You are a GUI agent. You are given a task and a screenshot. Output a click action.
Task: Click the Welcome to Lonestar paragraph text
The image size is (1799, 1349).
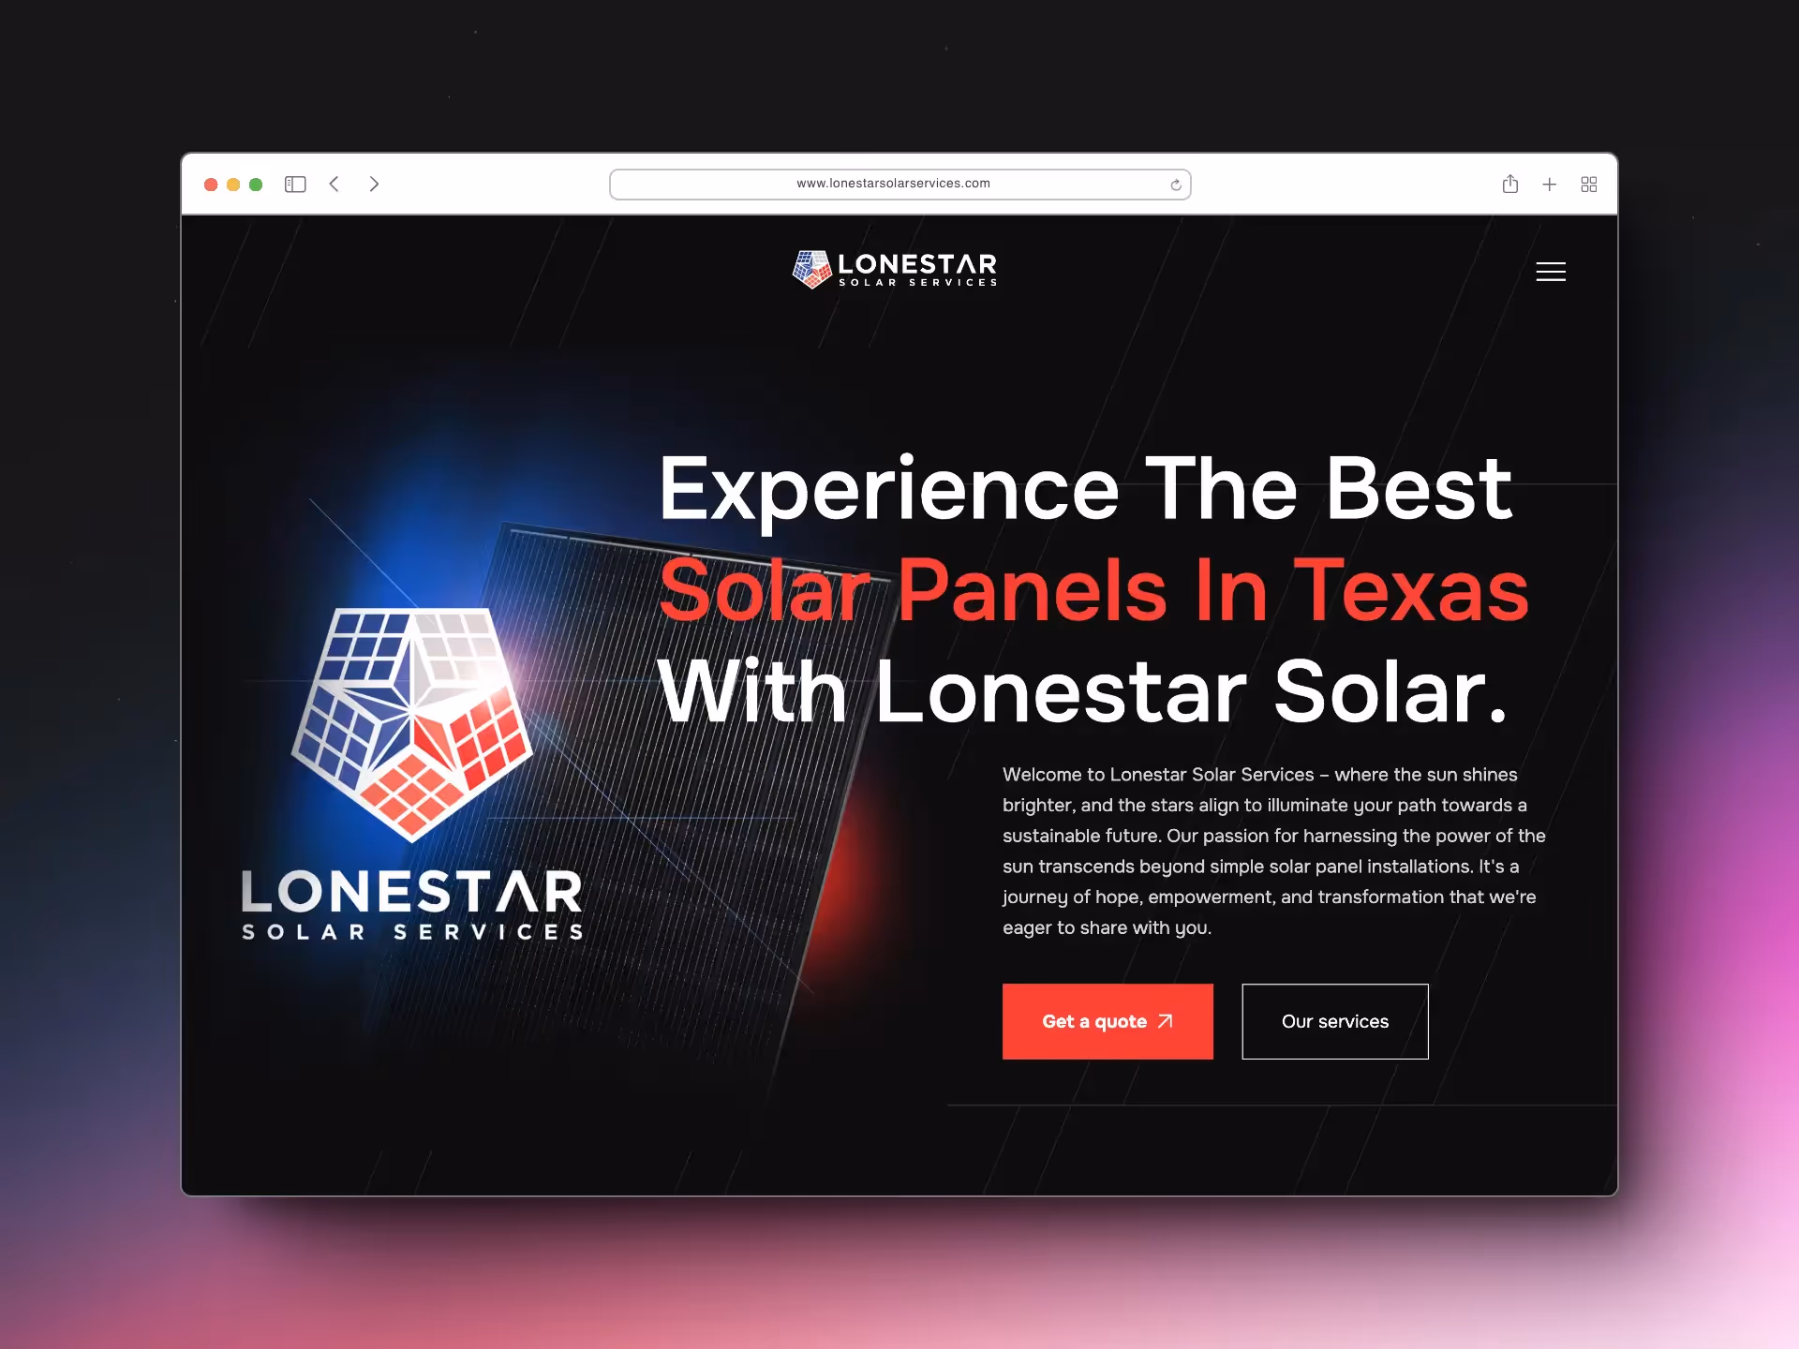point(1274,851)
